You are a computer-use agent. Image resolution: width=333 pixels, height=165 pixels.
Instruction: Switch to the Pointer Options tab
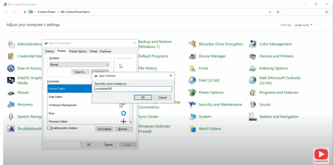point(78,51)
